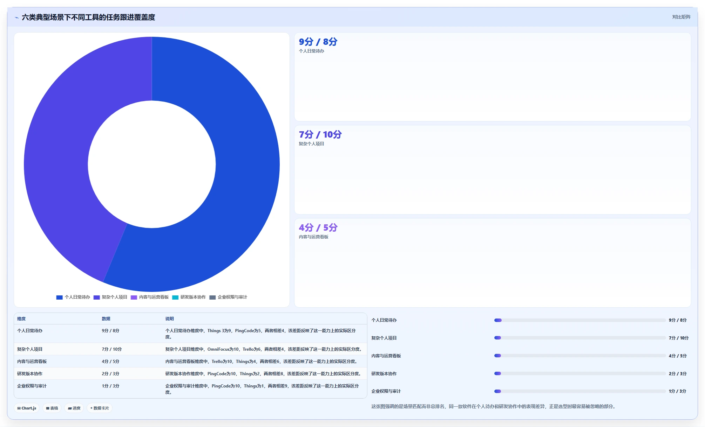The width and height of the screenshot is (705, 427).
Task: Toggle the 复杂个人项目 legend item
Action: 110,297
